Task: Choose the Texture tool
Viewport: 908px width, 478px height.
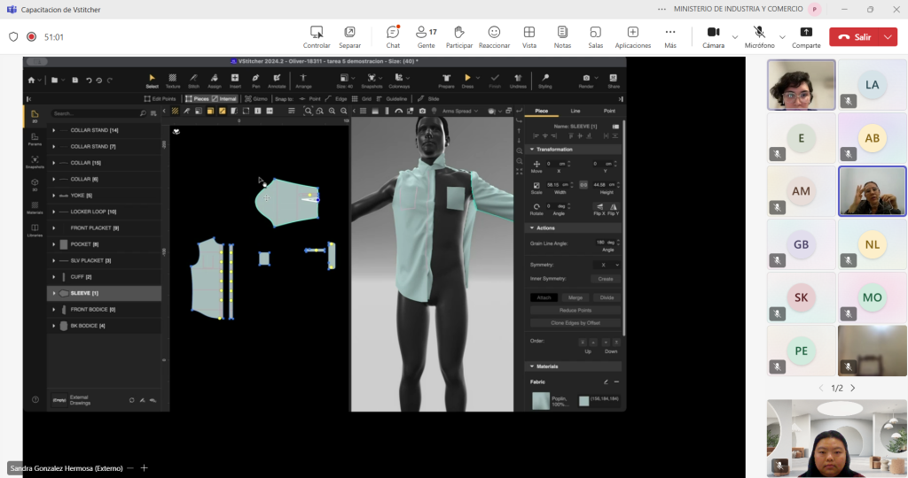Action: 173,81
